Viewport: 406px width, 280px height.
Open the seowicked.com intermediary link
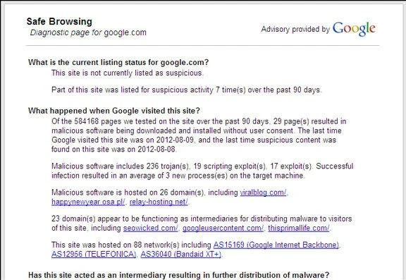coord(150,229)
